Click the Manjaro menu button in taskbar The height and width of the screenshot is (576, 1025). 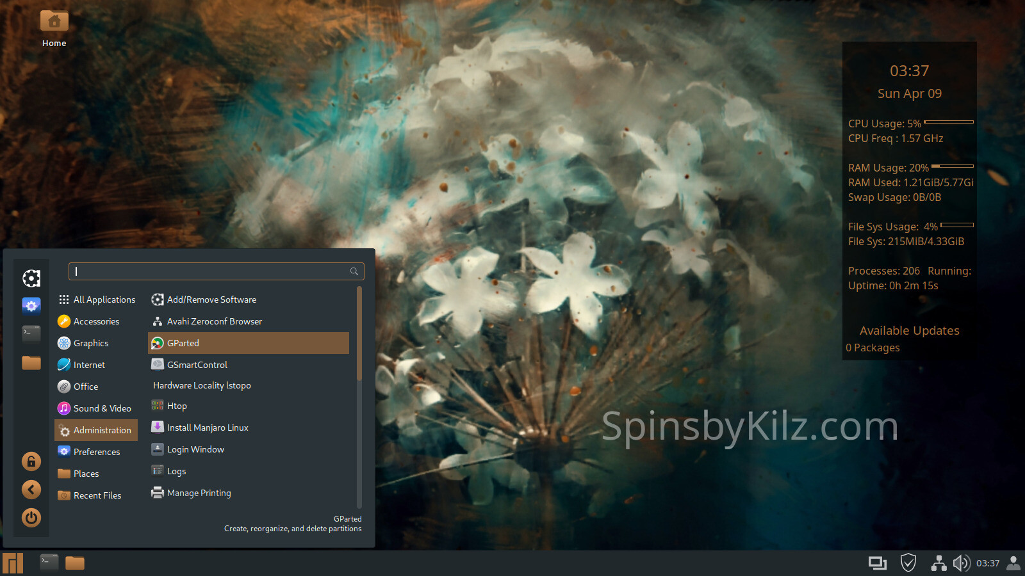[x=13, y=563]
